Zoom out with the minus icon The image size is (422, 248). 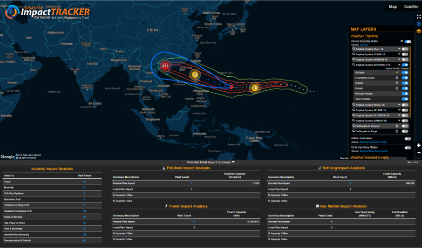click(x=419, y=152)
